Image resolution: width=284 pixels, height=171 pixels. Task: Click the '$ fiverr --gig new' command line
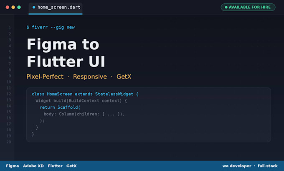[x=51, y=27]
